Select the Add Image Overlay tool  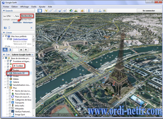60,11
